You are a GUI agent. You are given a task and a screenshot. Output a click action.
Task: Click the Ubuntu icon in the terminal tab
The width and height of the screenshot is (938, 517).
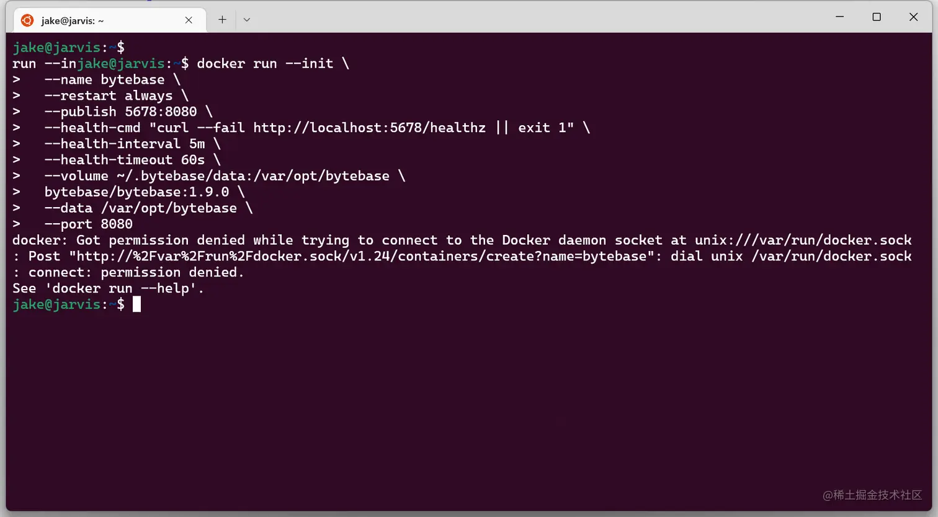[x=27, y=20]
